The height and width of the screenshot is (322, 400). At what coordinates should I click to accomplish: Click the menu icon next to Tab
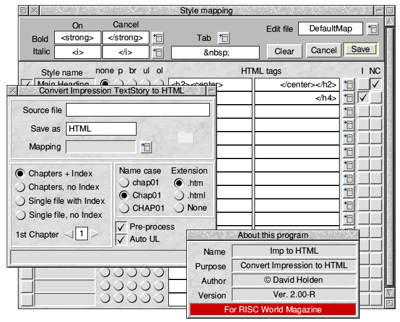tap(223, 38)
